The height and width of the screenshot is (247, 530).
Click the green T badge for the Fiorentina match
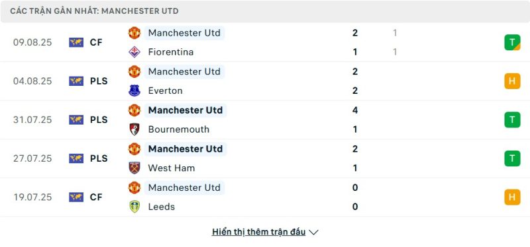pyautogui.click(x=512, y=42)
